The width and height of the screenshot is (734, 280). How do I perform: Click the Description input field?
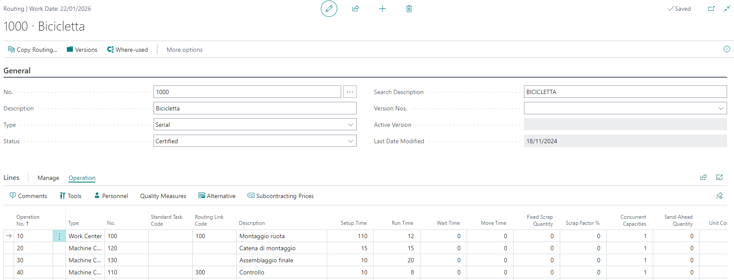[254, 108]
